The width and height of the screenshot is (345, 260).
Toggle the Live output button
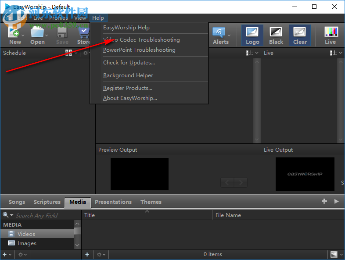331,35
